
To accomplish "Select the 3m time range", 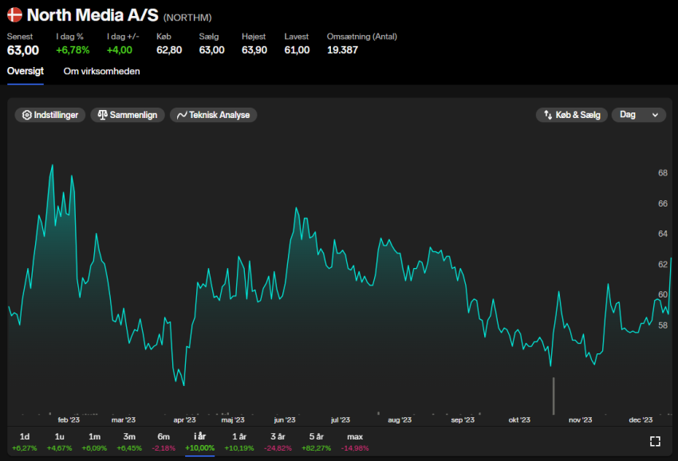I will (x=129, y=442).
